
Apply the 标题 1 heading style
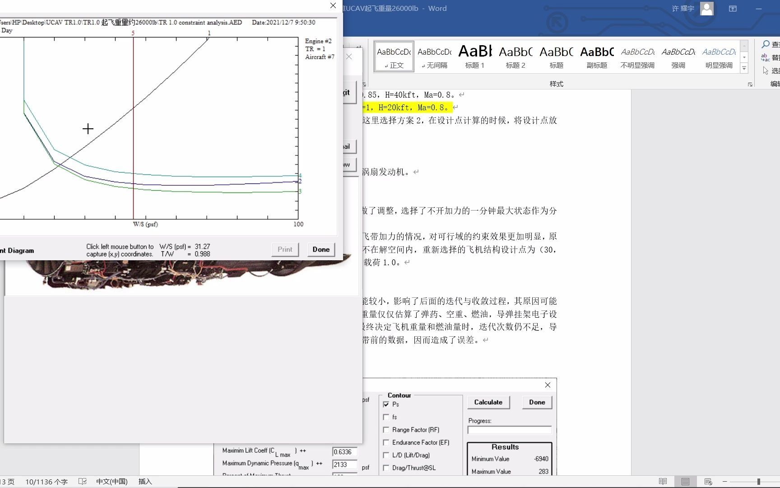475,57
